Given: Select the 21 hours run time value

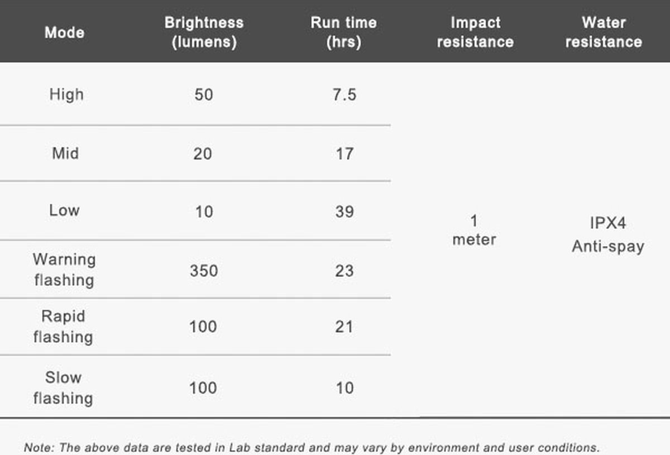Looking at the screenshot, I should pos(344,327).
